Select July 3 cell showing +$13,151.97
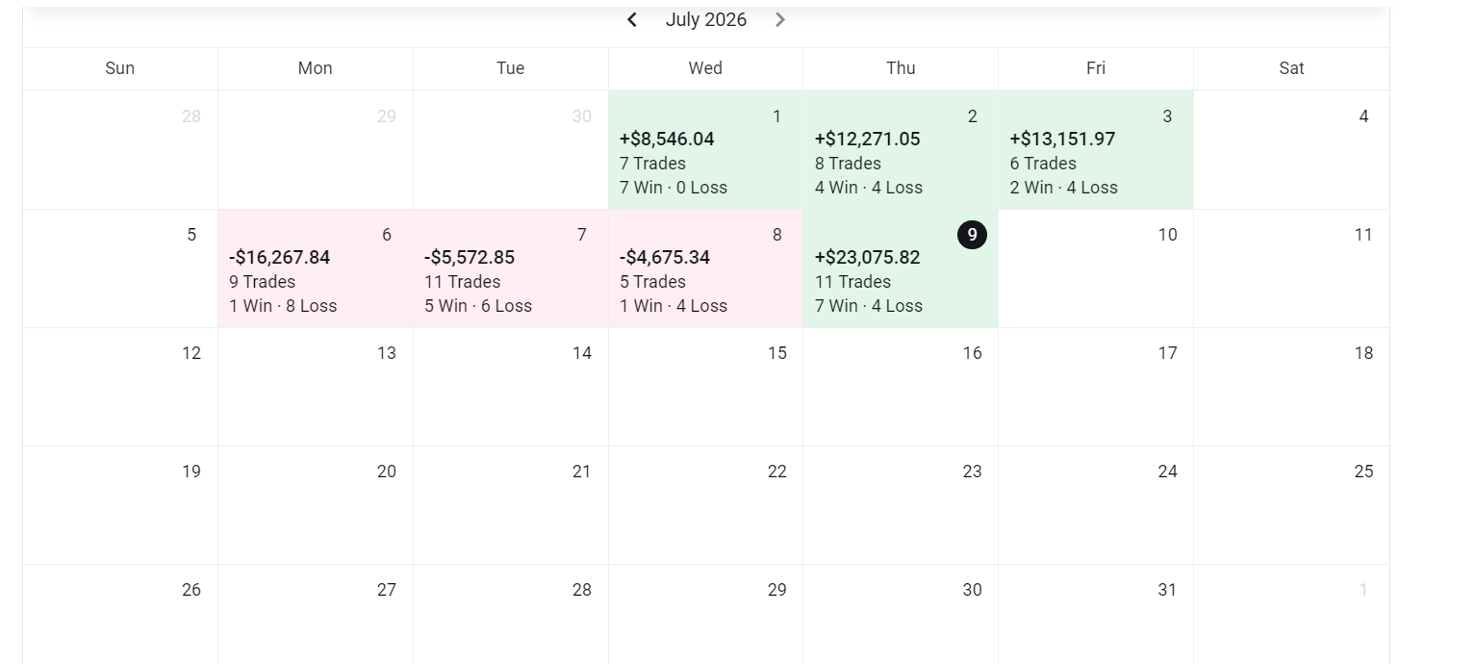This screenshot has height=664, width=1475. 1096,150
